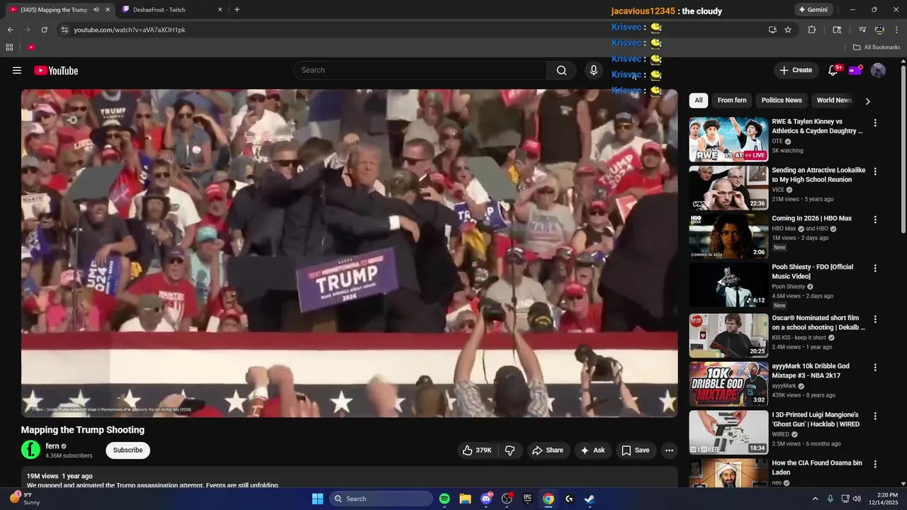The height and width of the screenshot is (510, 907).
Task: Go to the YouTube home logo
Action: point(56,70)
